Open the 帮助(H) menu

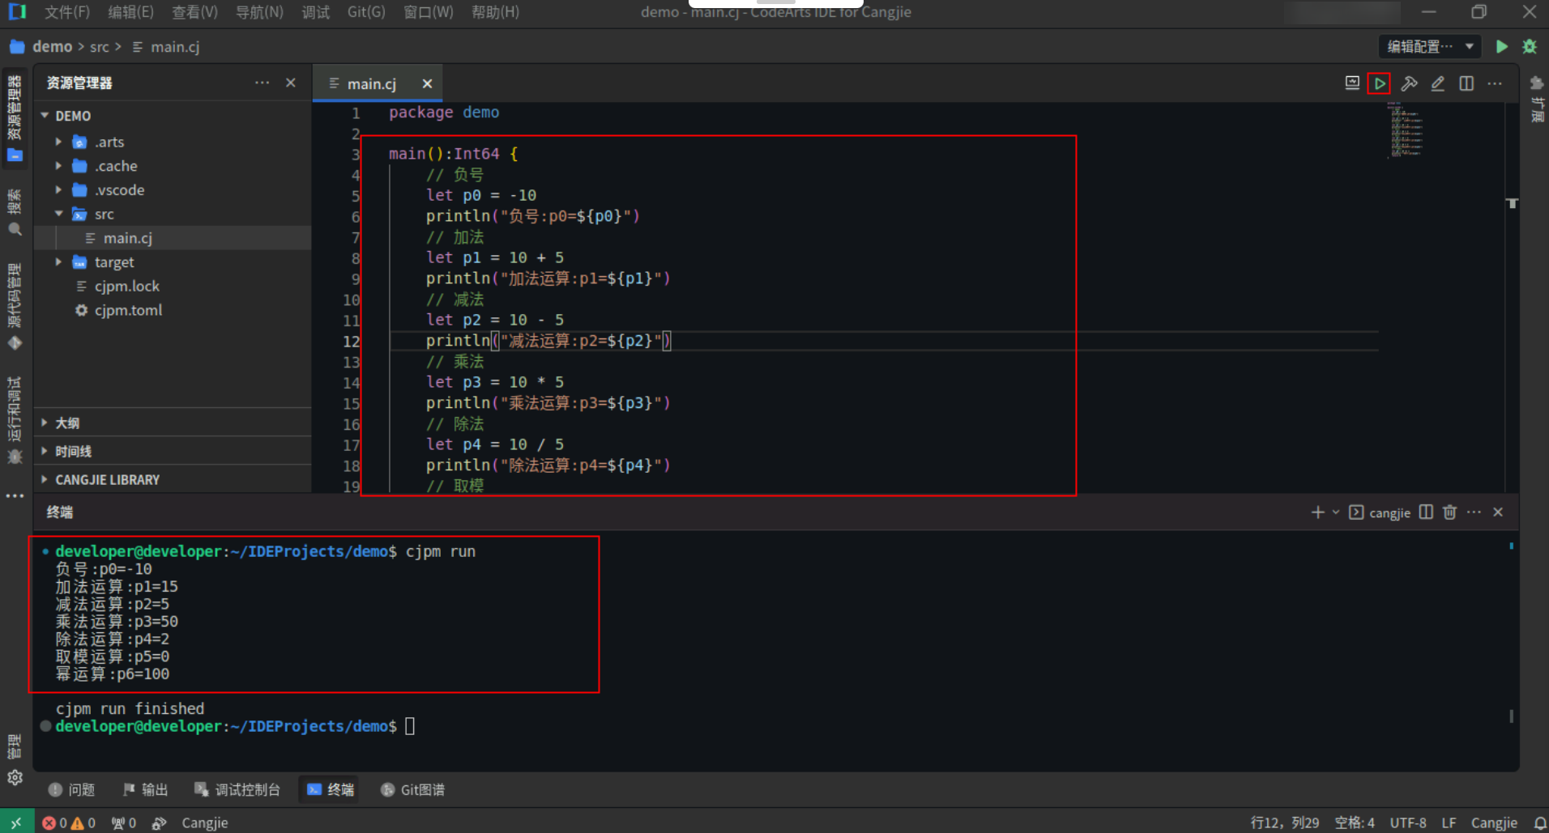tap(495, 12)
